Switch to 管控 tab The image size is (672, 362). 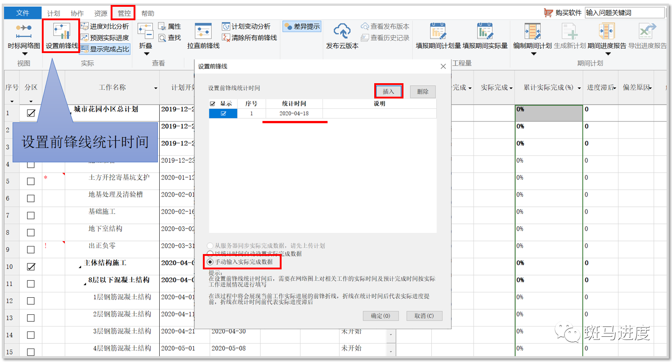pyautogui.click(x=124, y=13)
